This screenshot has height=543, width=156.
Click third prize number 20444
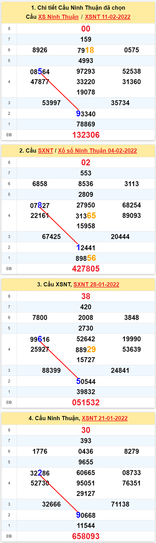tap(120, 236)
